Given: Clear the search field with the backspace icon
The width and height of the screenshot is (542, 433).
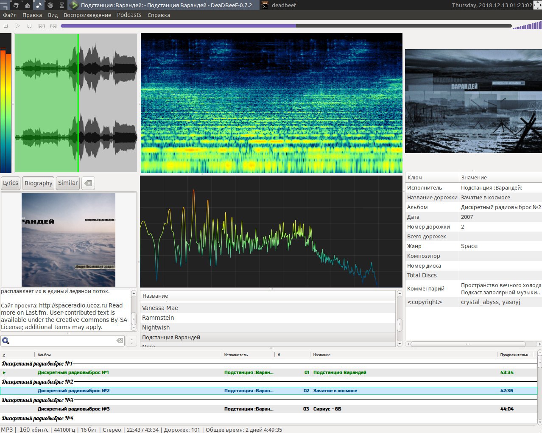Looking at the screenshot, I should (x=120, y=341).
